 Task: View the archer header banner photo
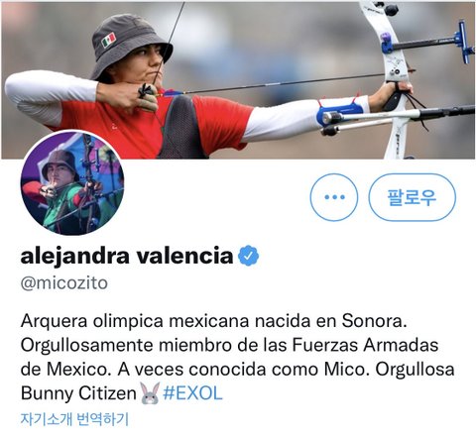pyautogui.click(x=238, y=80)
